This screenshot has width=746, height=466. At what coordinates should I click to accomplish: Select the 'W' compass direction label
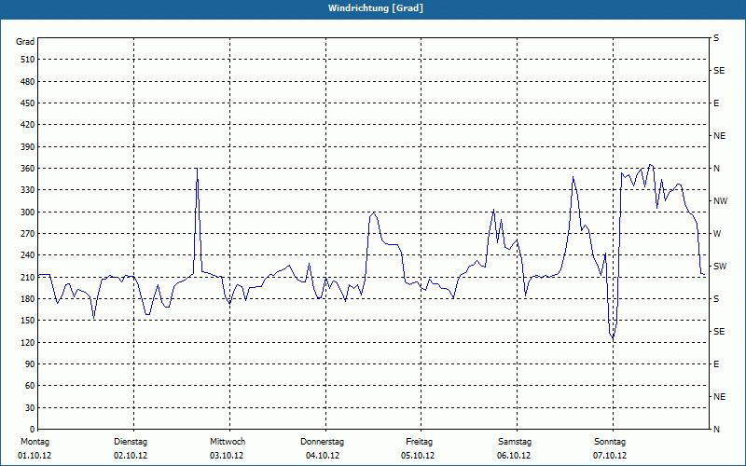tap(717, 234)
